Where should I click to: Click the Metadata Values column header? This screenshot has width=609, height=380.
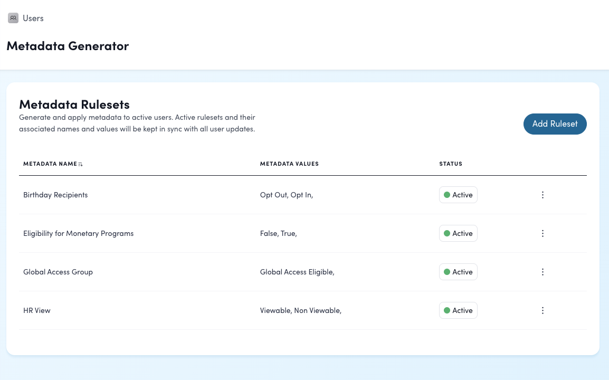tap(289, 164)
